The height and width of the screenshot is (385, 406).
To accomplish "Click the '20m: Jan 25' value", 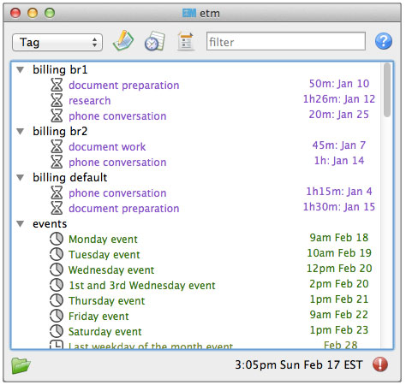I will (339, 115).
